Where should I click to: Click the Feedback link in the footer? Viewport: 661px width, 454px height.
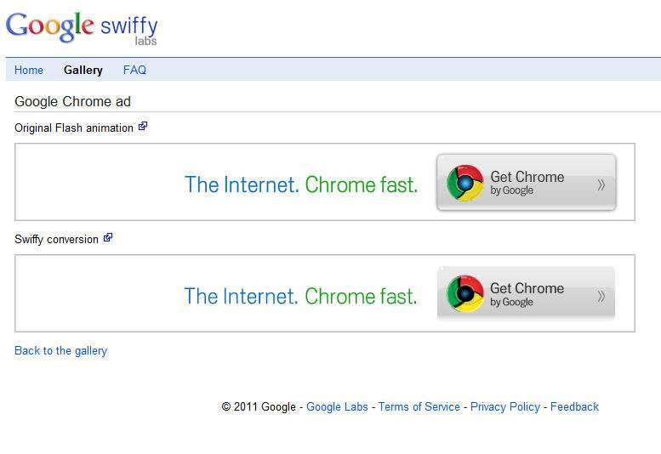click(x=574, y=407)
